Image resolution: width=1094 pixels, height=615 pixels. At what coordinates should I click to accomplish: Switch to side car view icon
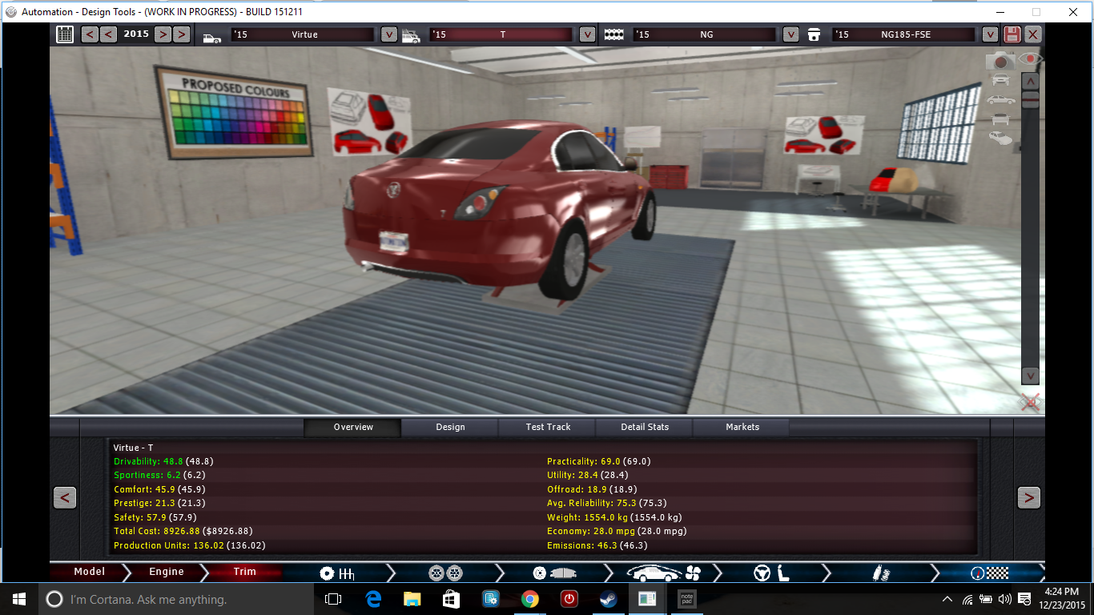pos(1001,100)
